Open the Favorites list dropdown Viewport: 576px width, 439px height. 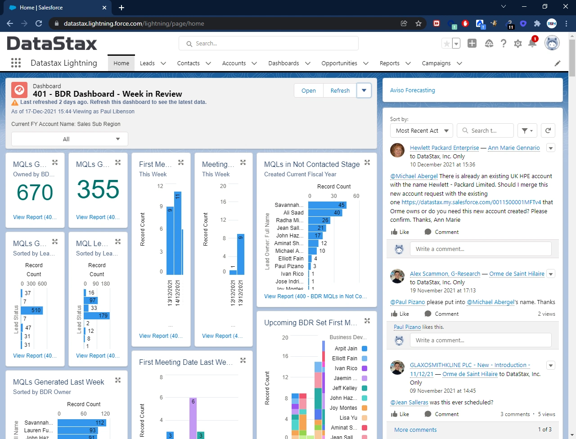pyautogui.click(x=456, y=43)
